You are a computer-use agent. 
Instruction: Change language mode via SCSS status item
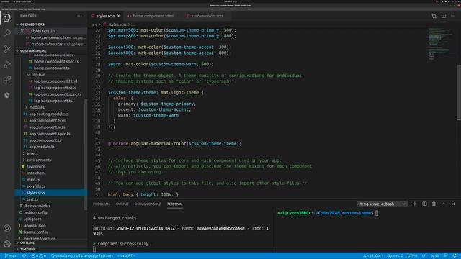click(x=434, y=256)
